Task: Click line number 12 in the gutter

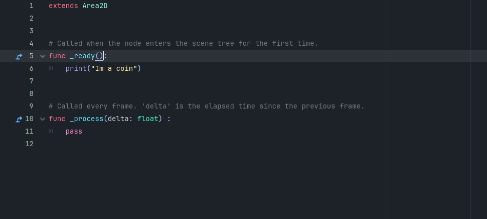Action: point(29,144)
